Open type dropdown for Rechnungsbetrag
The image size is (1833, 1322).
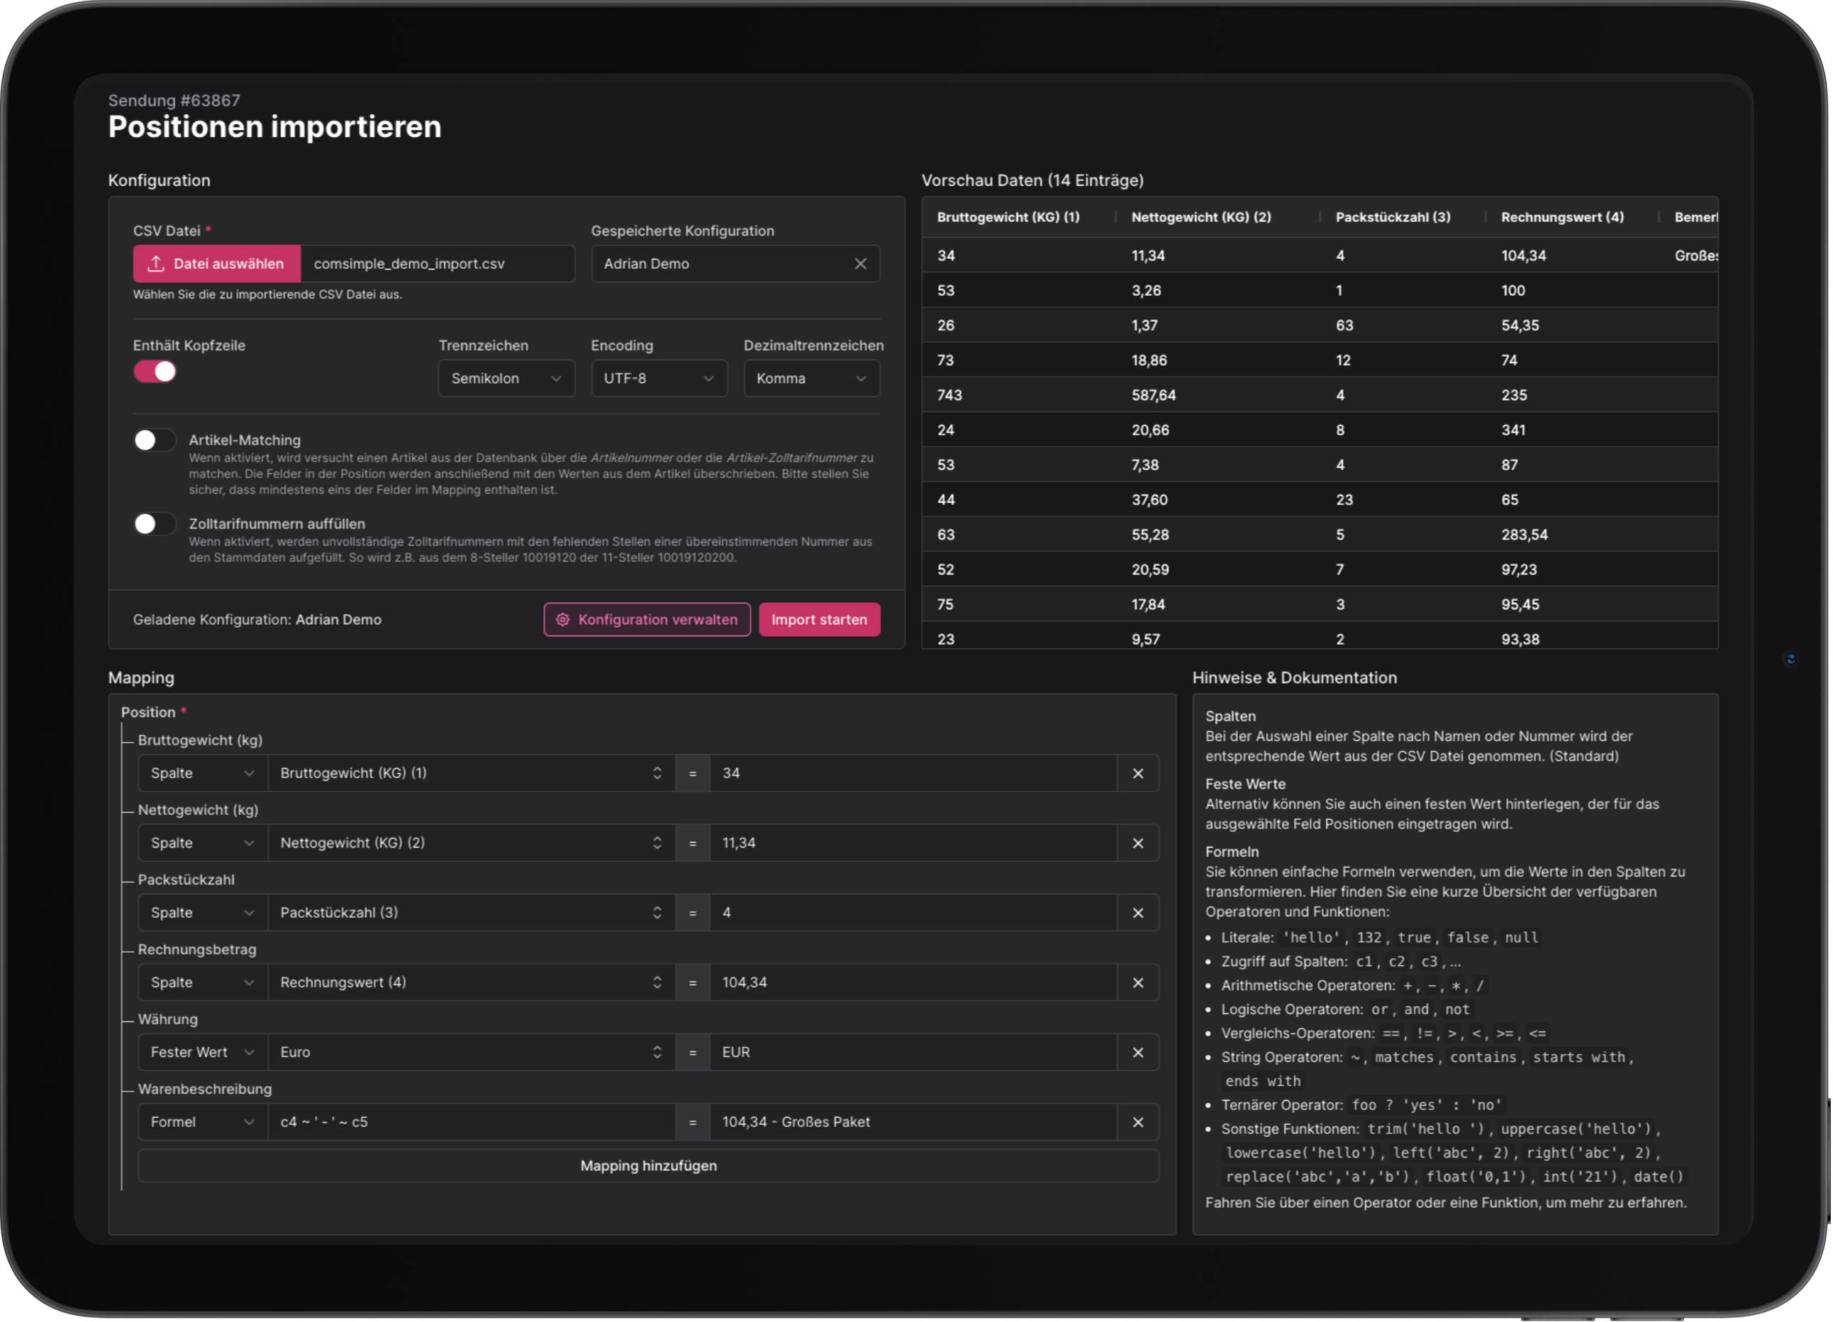[203, 983]
